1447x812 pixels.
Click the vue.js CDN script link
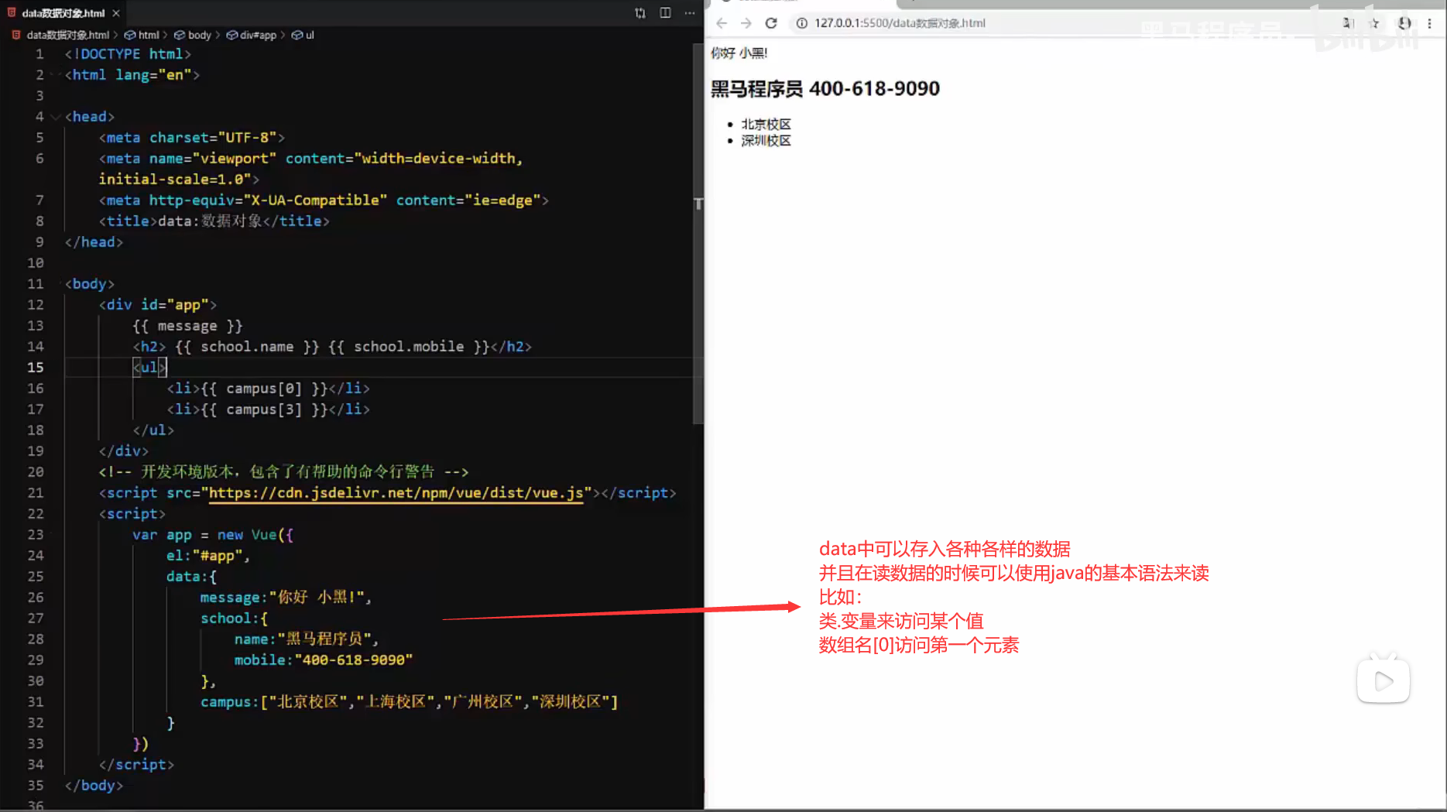tap(396, 493)
